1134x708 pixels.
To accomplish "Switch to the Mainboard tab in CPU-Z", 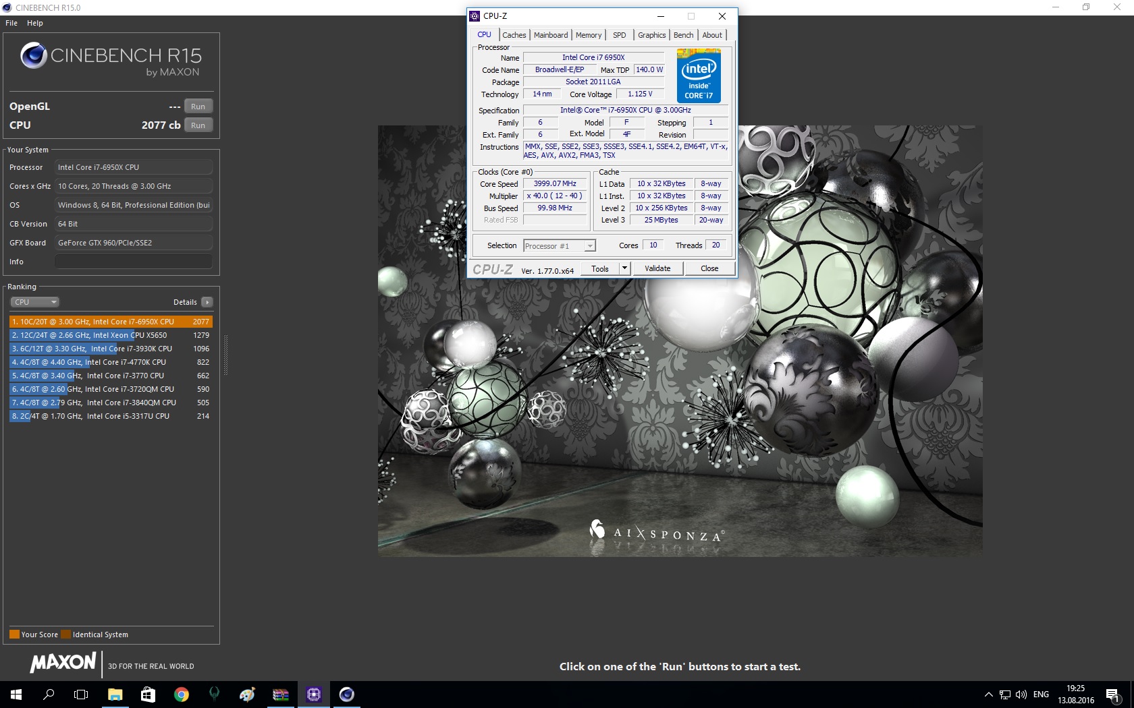I will (551, 35).
